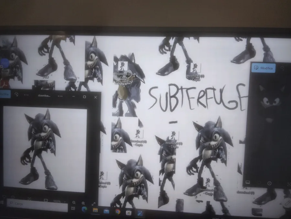Click the full-screen diagonal arrows icon
The width and height of the screenshot is (291, 219).
click(x=93, y=204)
